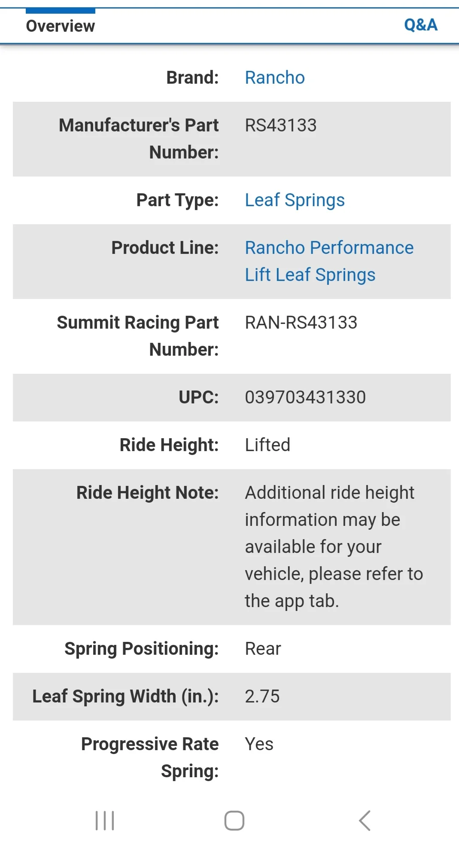459x852 pixels.
Task: Open the Q&A tab
Action: point(420,25)
